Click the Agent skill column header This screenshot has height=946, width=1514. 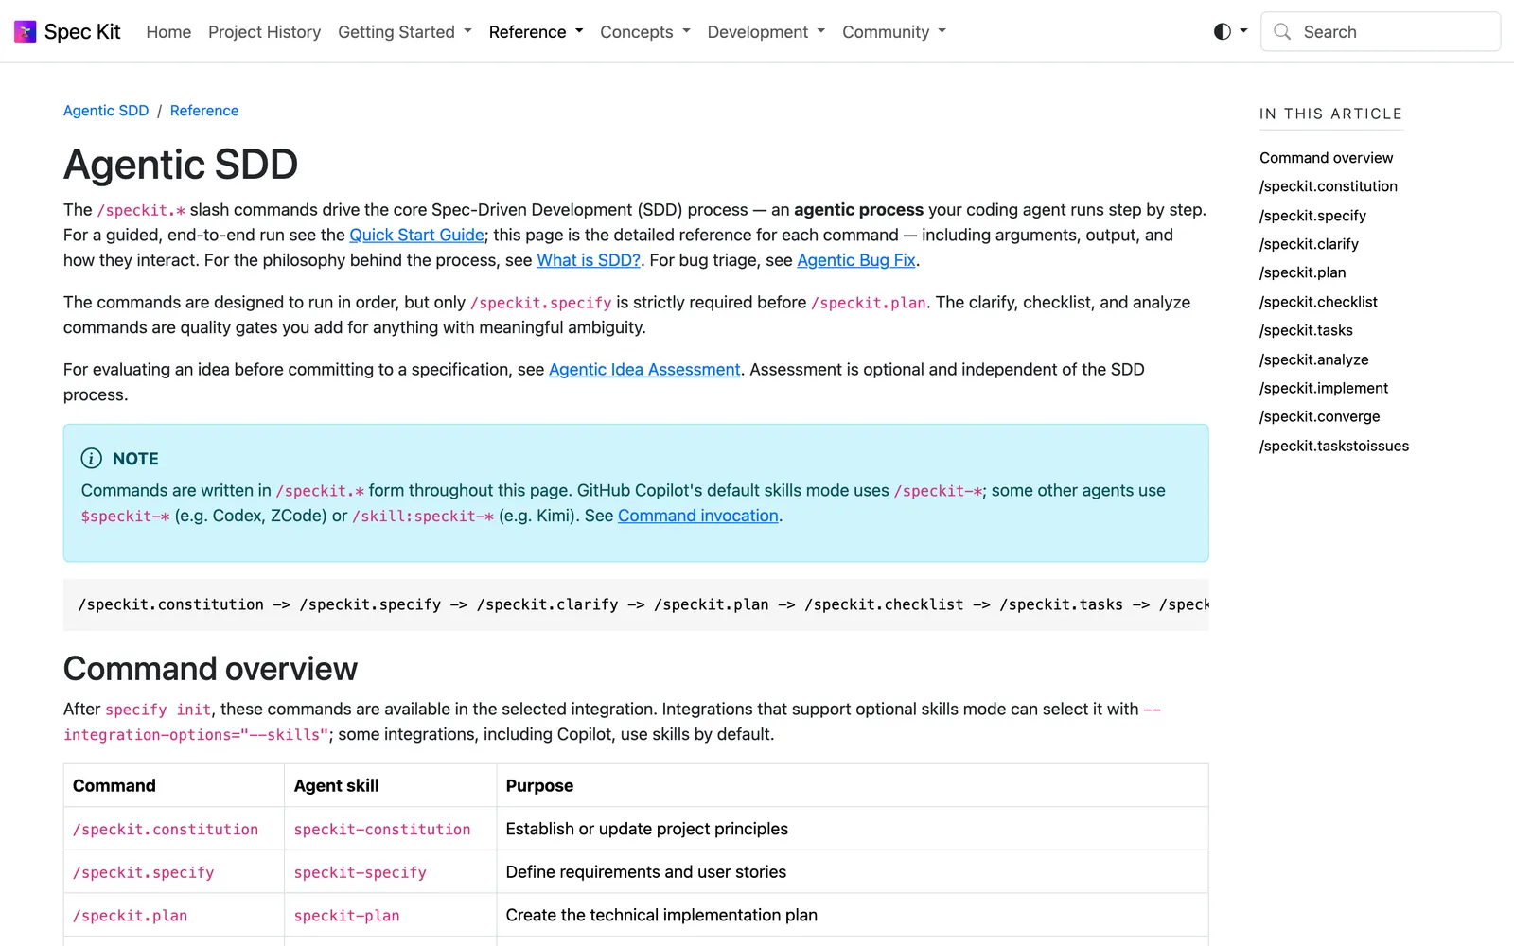pyautogui.click(x=390, y=785)
